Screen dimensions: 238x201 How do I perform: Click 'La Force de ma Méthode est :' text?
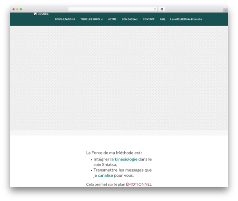pos(114,153)
